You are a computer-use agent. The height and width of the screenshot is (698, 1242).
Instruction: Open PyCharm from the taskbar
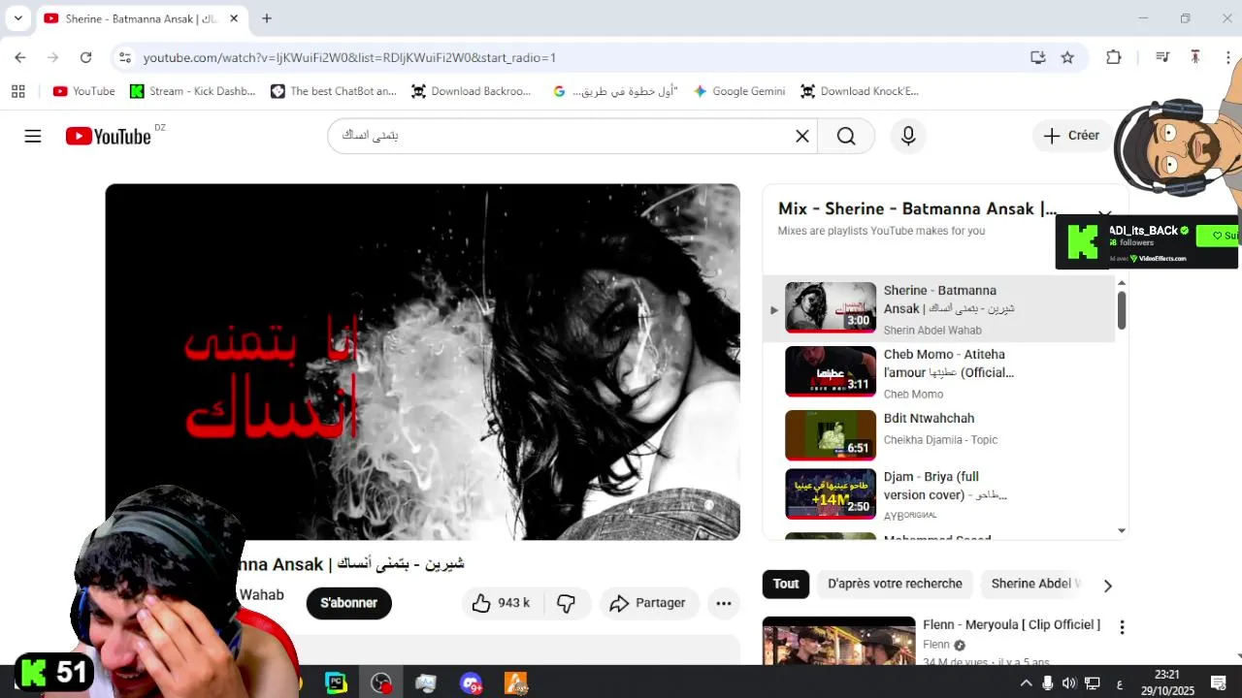336,683
